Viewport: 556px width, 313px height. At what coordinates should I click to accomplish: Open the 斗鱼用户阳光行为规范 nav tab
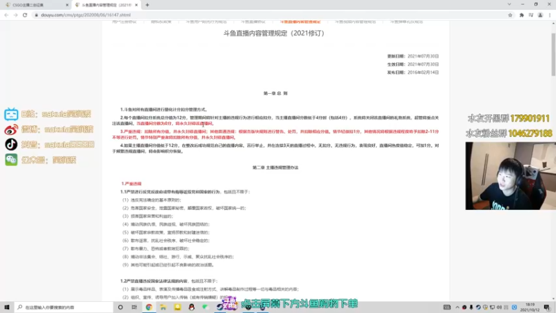click(x=206, y=22)
